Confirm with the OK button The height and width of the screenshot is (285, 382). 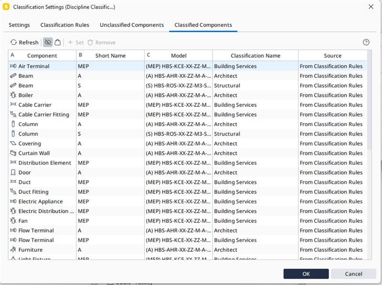[306, 274]
